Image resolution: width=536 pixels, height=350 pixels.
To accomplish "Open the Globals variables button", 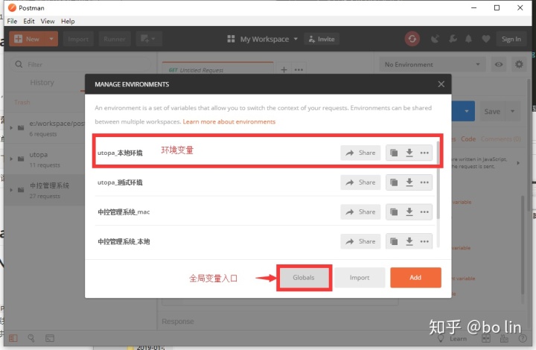I will [304, 278].
